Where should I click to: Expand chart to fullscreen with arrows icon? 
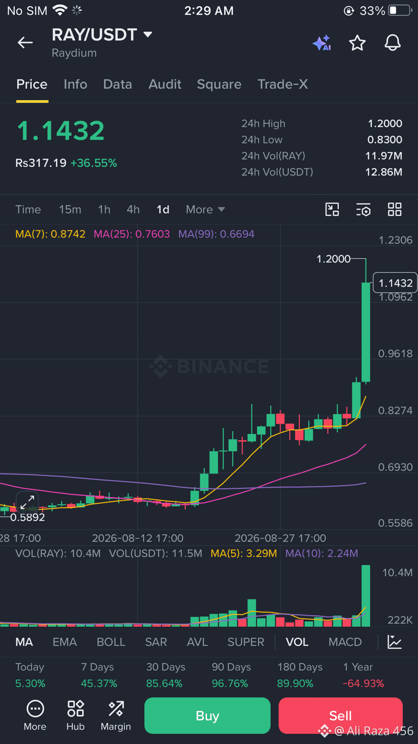tap(27, 502)
